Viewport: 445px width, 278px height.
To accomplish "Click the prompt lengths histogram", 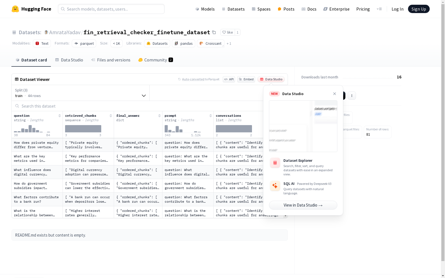I will [x=183, y=129].
